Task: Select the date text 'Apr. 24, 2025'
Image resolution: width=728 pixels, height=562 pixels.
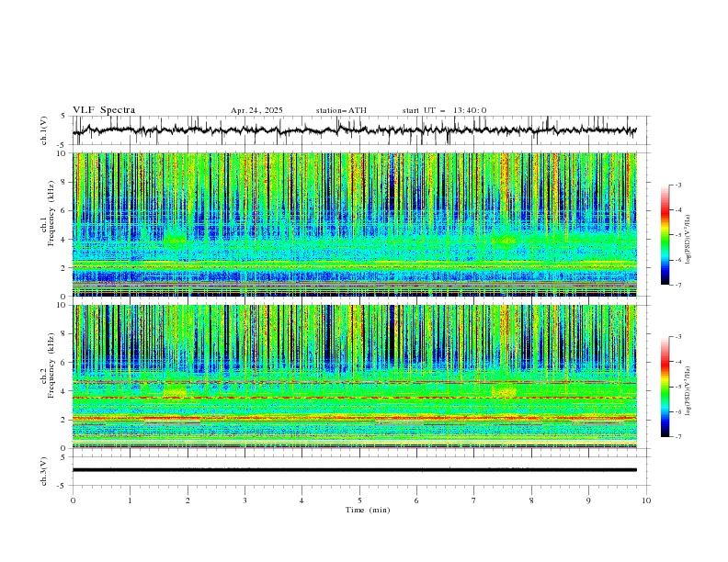Action: pos(256,110)
